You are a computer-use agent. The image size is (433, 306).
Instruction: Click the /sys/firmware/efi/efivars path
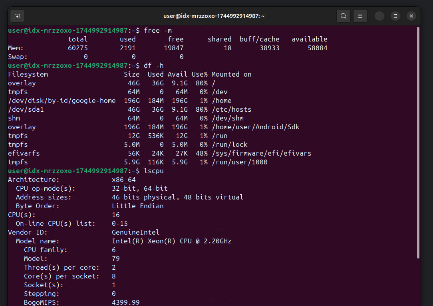click(x=261, y=154)
